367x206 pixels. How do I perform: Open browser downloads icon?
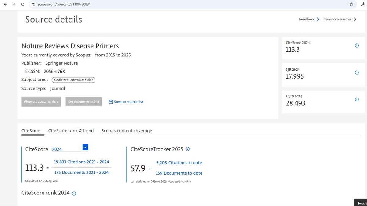(x=363, y=5)
